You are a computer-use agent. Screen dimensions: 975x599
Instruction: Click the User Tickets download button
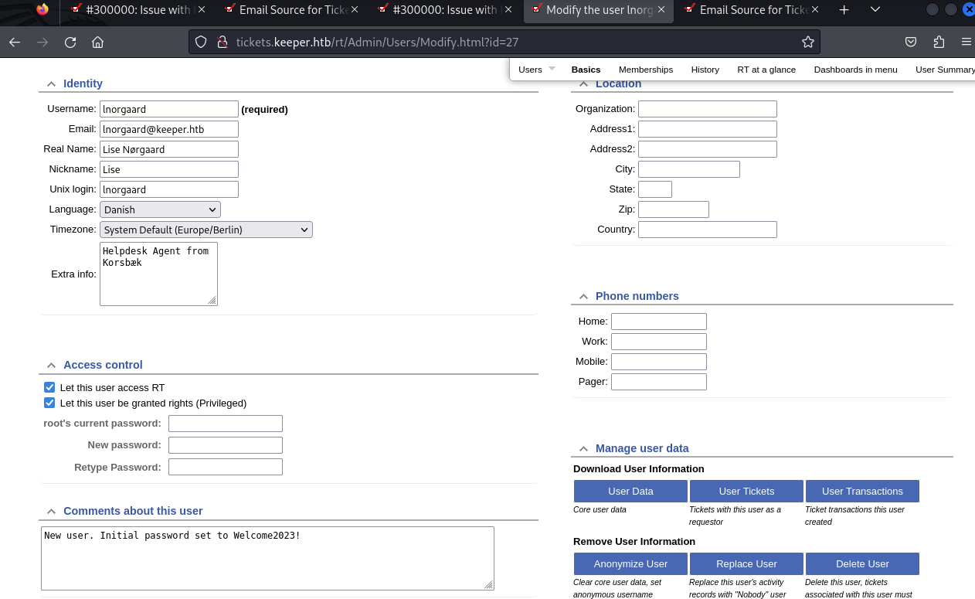(746, 491)
